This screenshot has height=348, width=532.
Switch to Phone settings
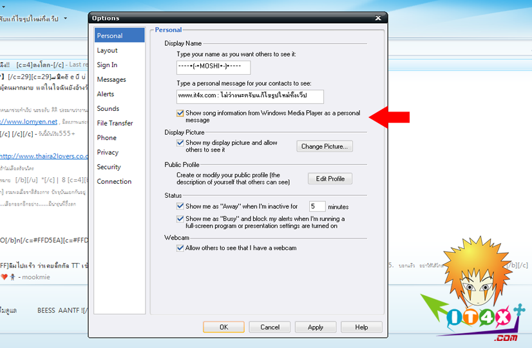pos(106,138)
